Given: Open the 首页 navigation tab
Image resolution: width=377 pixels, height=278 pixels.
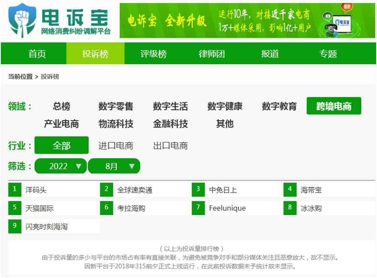Looking at the screenshot, I should pyautogui.click(x=37, y=54).
